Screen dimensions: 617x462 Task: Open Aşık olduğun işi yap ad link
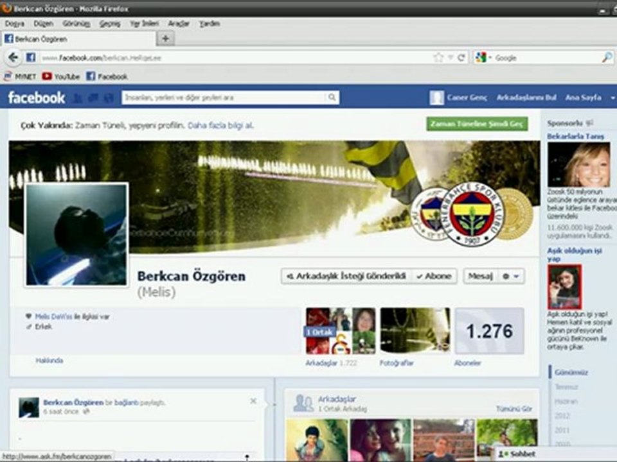[575, 255]
